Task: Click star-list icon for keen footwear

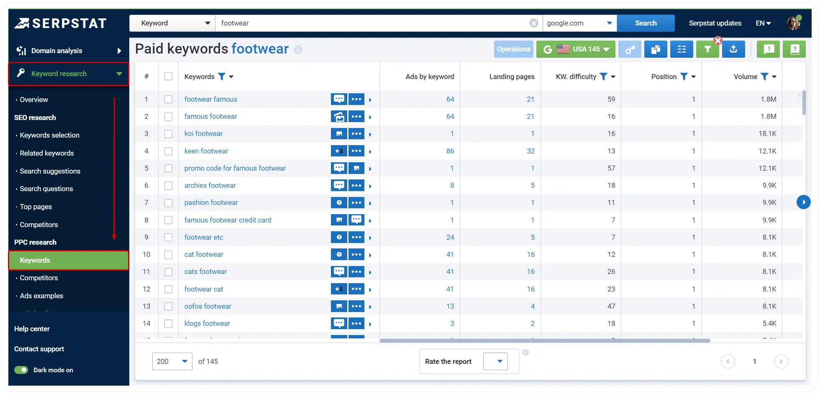Action: 339,151
